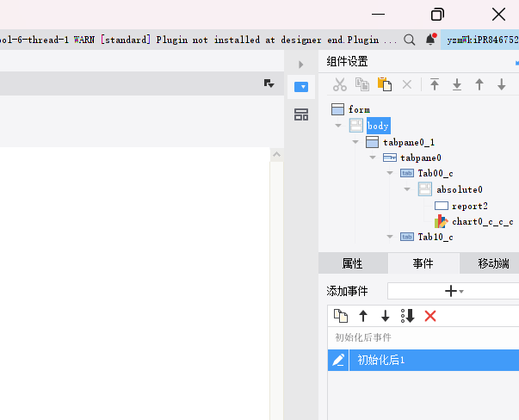Select tabpane0 in component tree
The height and width of the screenshot is (420, 519).
point(421,157)
